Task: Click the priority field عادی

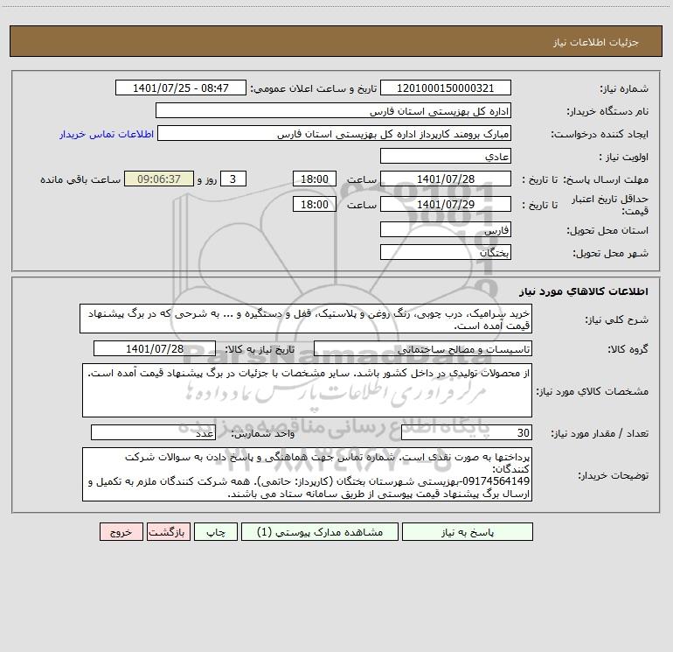Action: tap(446, 156)
